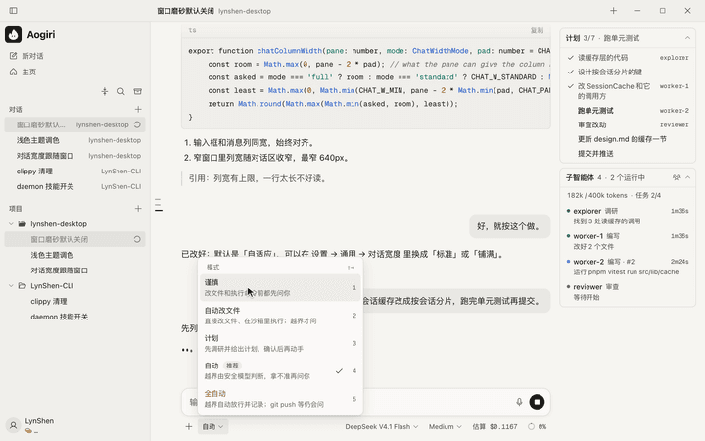The width and height of the screenshot is (705, 441).
Task: Go to 主页 home
Action: [x=23, y=72]
